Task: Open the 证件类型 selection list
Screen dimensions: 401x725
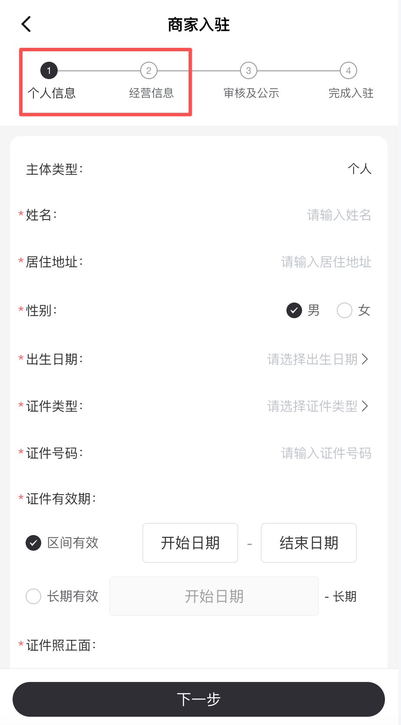Action: 312,406
